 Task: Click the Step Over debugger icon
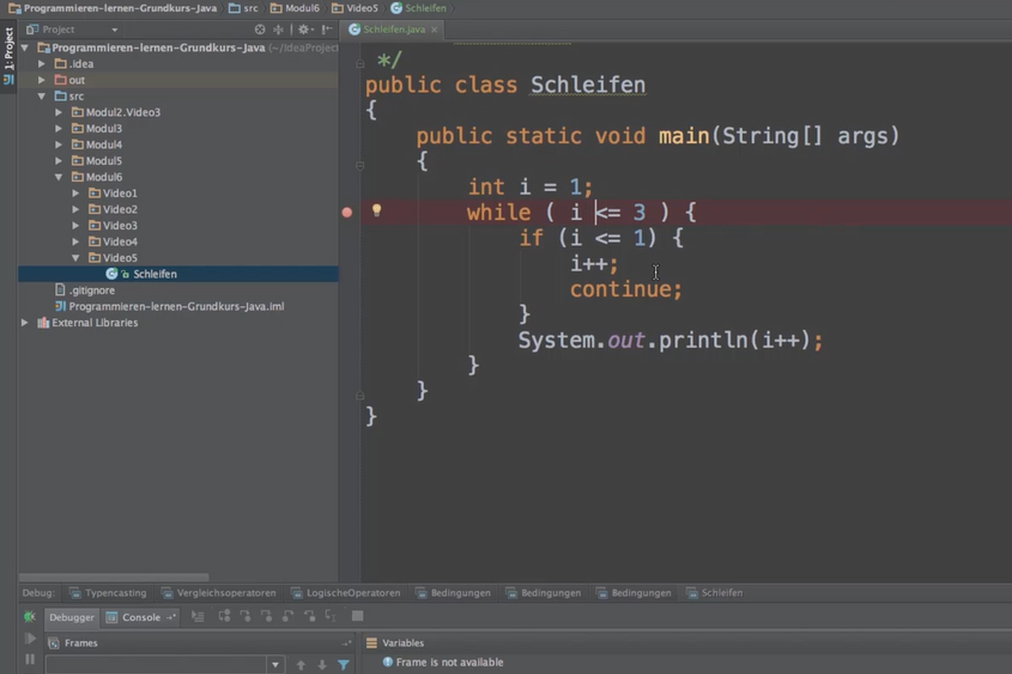(225, 617)
